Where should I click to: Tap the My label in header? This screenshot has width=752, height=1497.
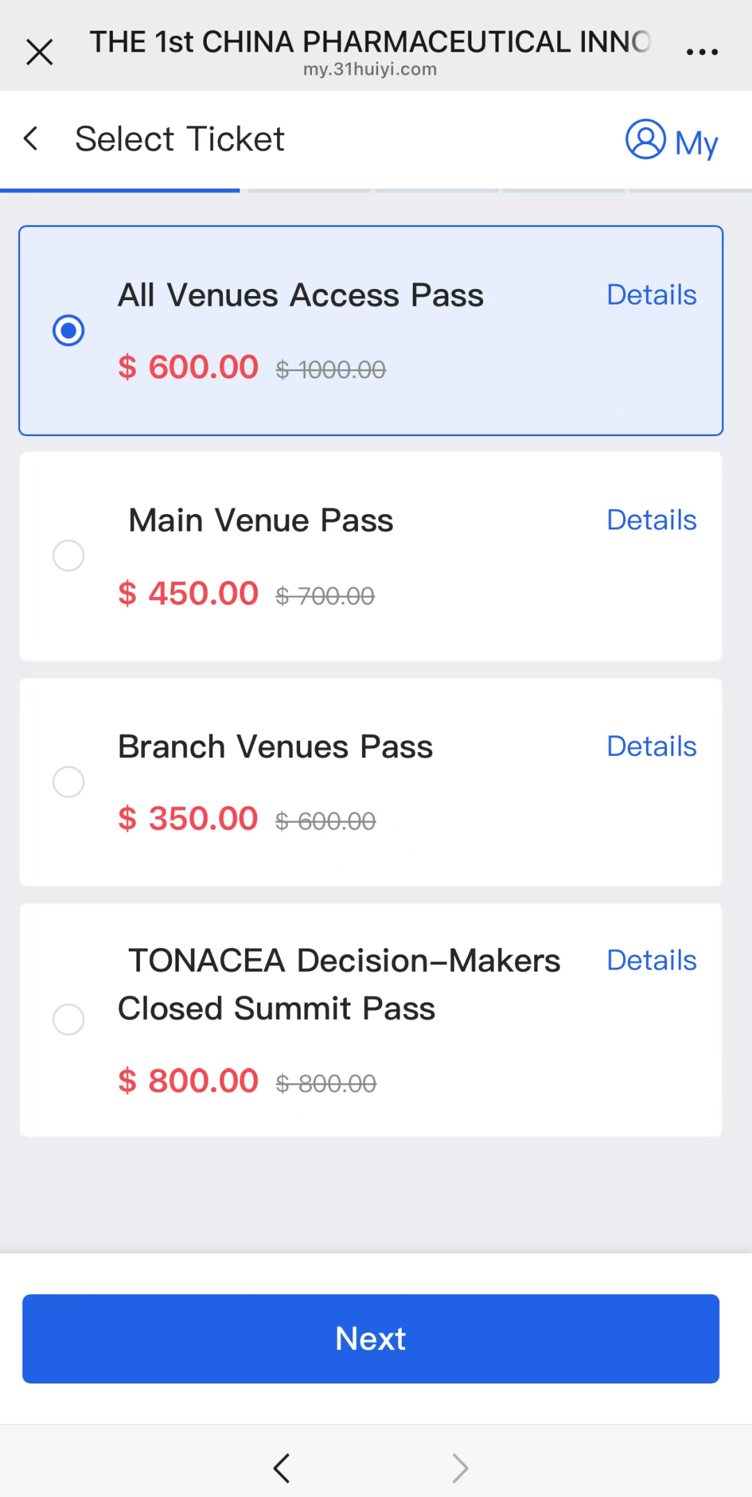[696, 143]
